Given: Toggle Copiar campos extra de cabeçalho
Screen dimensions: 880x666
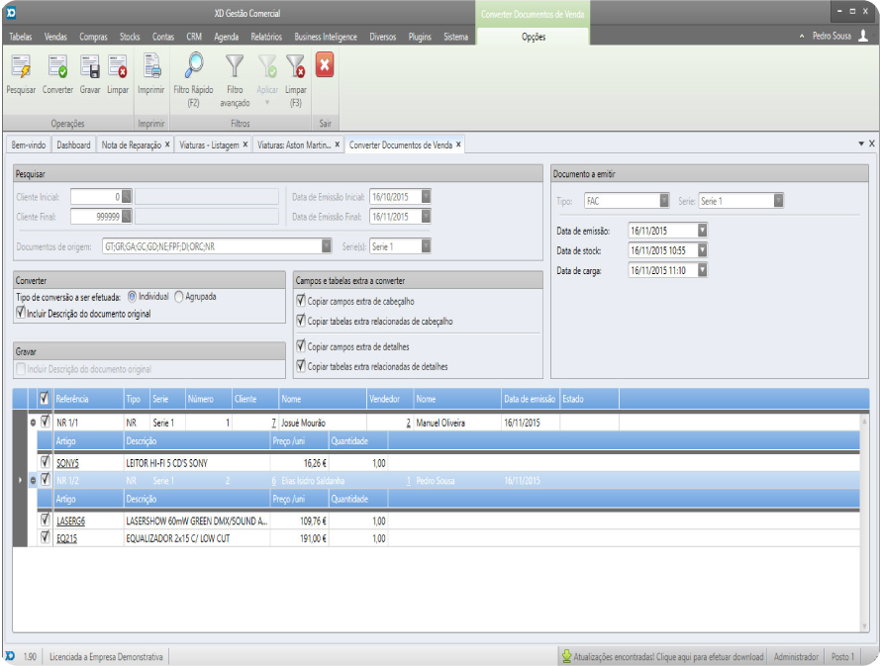Looking at the screenshot, I should [302, 299].
